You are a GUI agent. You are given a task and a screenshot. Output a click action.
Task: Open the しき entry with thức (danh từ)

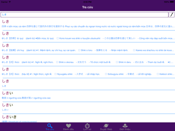pos(87,60)
